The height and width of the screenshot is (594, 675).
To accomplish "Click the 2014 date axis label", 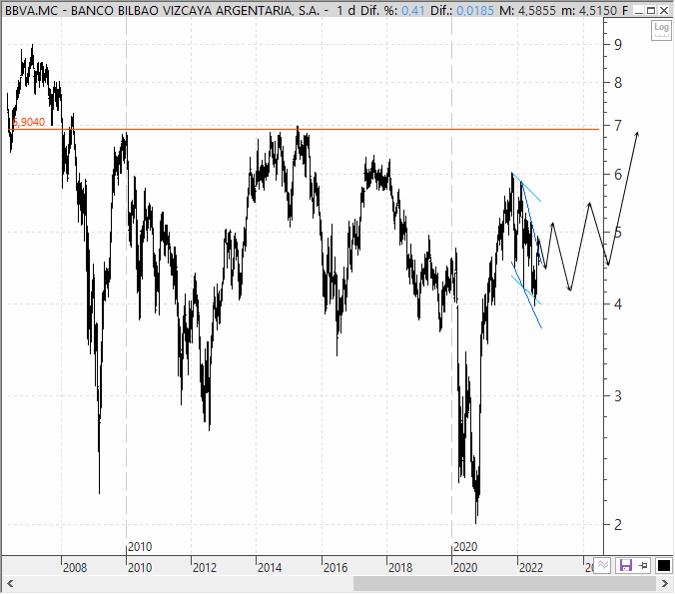I will click(270, 568).
